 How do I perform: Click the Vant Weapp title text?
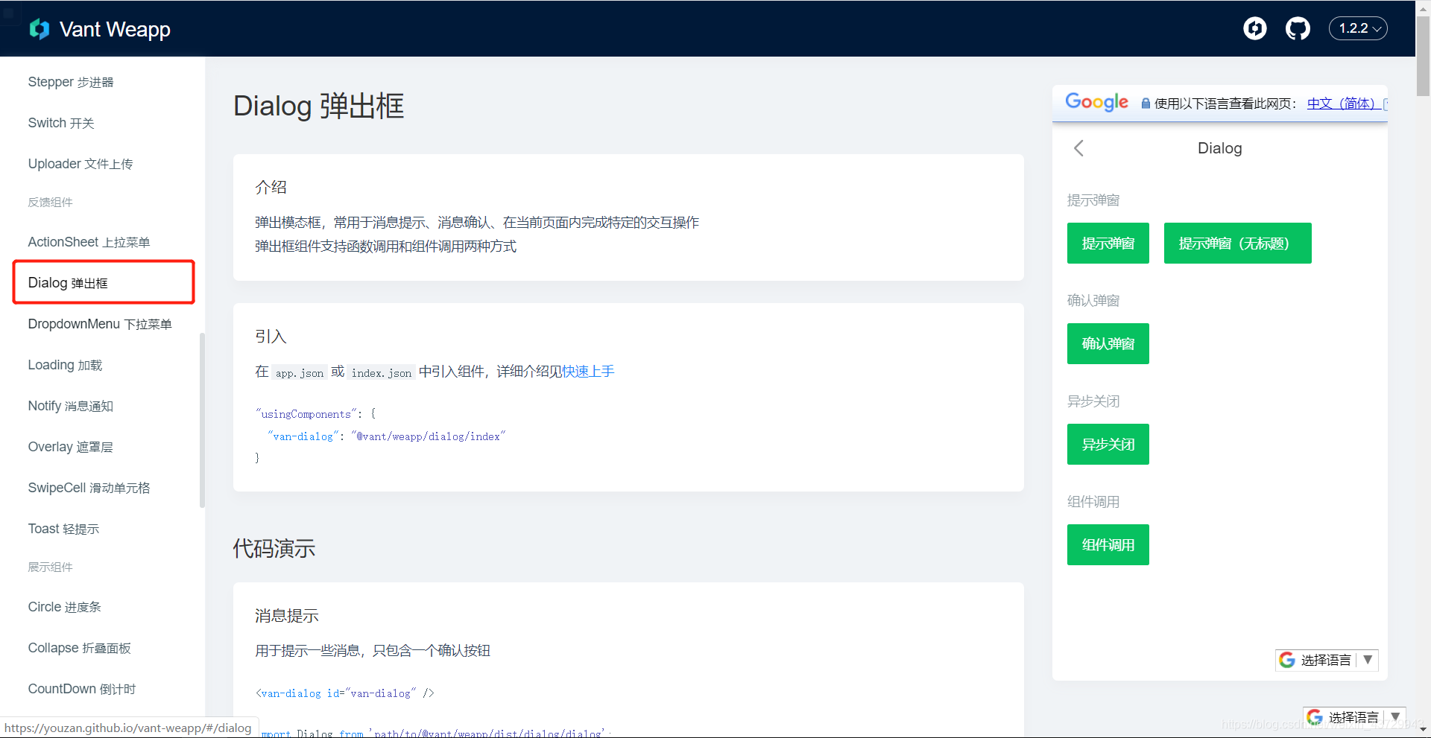(x=115, y=29)
